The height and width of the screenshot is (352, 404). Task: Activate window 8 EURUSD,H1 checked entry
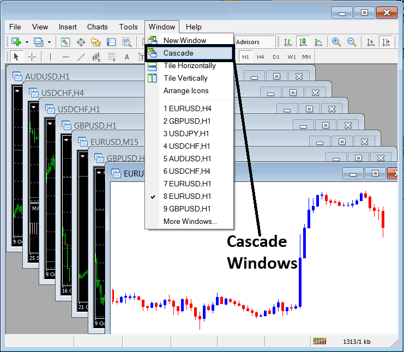[187, 196]
